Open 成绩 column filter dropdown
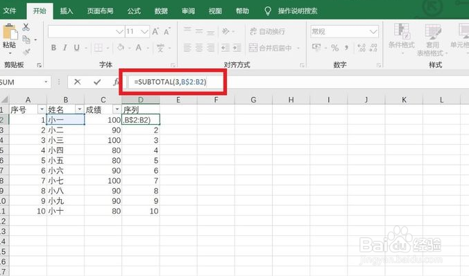 tap(117, 110)
